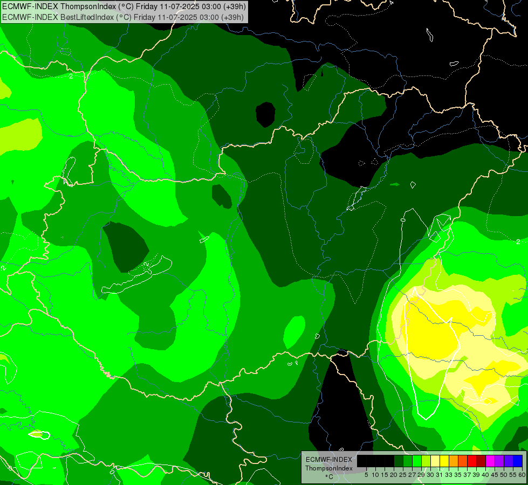This screenshot has width=528, height=485.
Task: Click the legend scale value 40
Action: (485, 475)
